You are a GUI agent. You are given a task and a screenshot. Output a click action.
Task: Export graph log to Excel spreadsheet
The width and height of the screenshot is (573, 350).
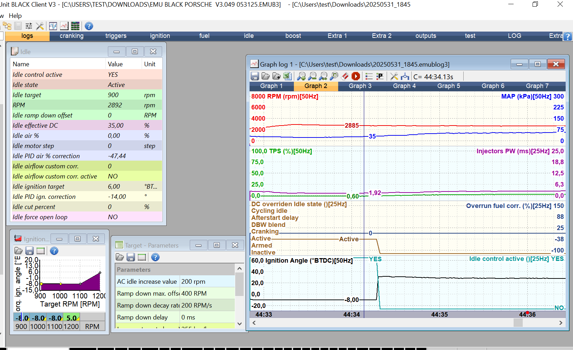(x=287, y=76)
